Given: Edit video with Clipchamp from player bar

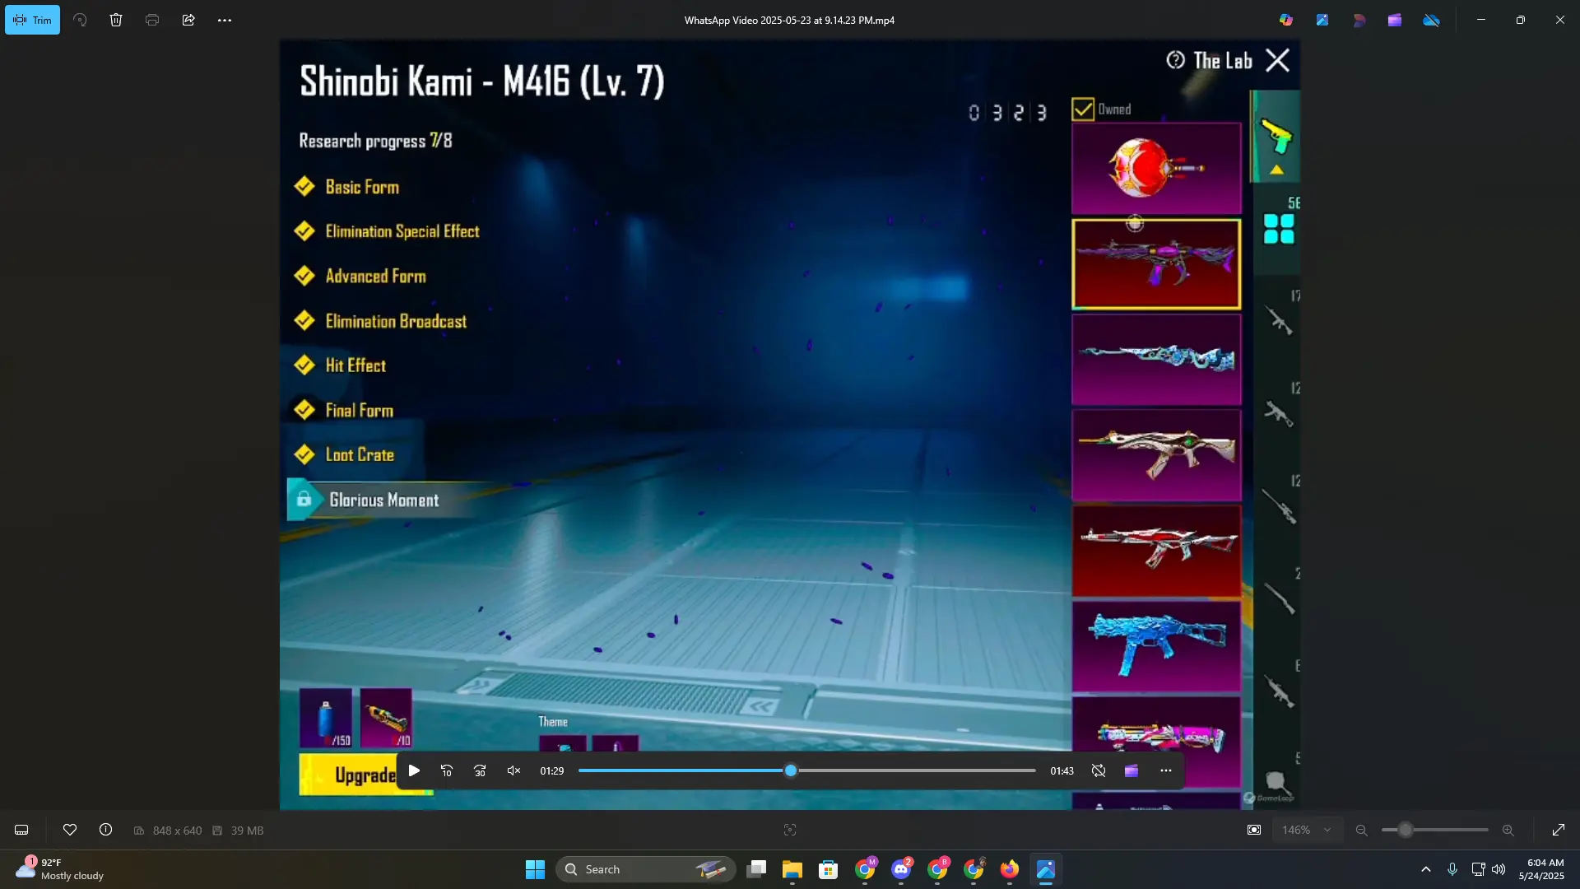Looking at the screenshot, I should point(1132,770).
